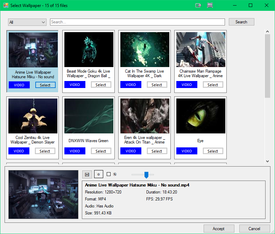Click the Search button
The width and height of the screenshot is (275, 234).
pyautogui.click(x=241, y=22)
